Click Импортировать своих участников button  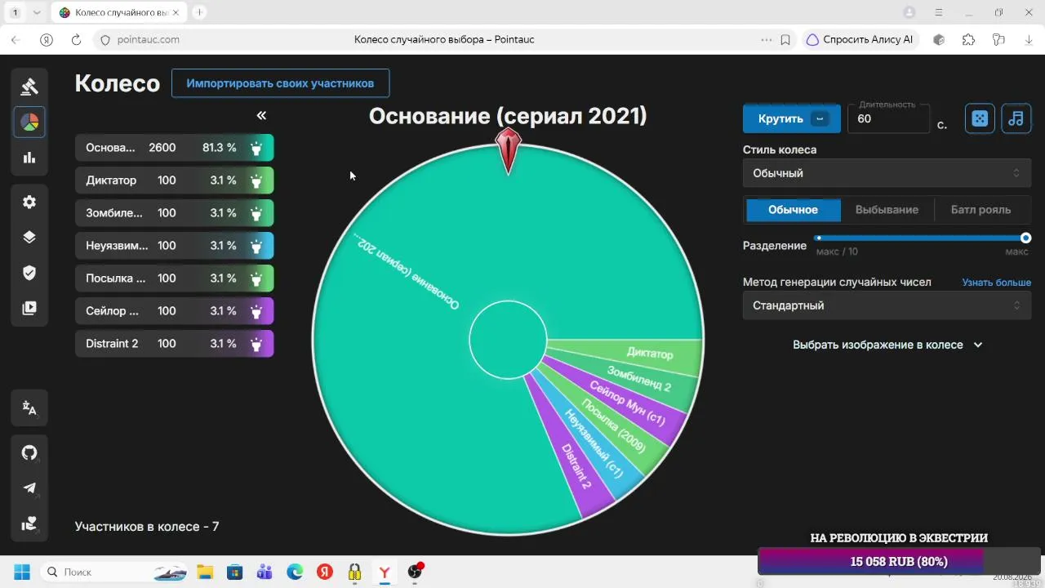click(x=280, y=83)
